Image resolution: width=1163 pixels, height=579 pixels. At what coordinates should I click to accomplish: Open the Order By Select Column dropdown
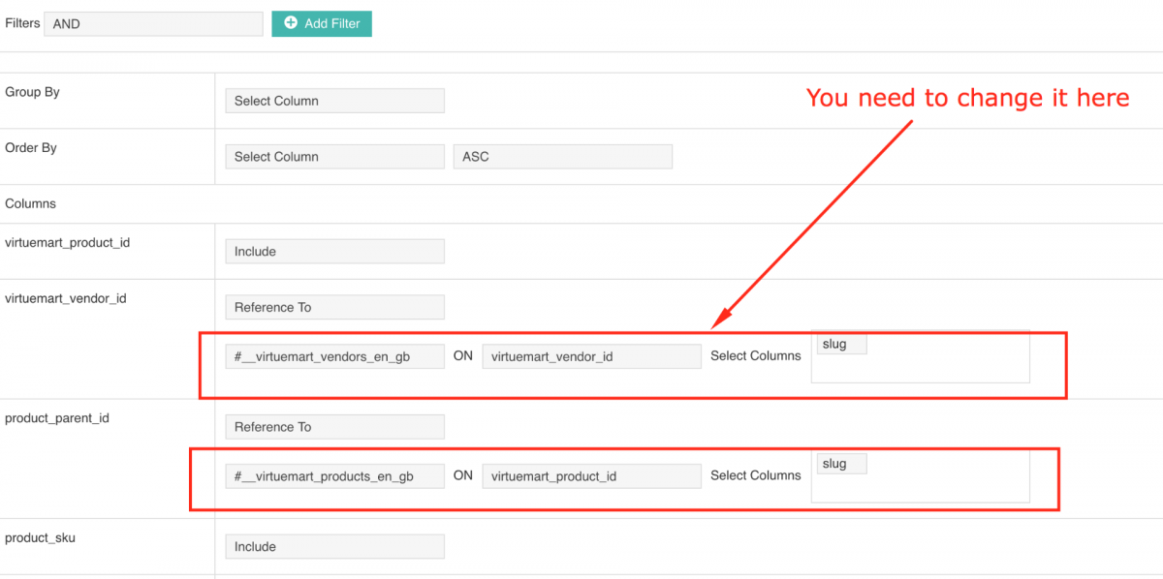coord(334,157)
